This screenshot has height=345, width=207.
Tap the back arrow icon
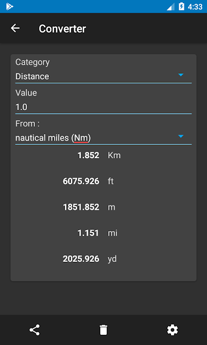(x=15, y=28)
